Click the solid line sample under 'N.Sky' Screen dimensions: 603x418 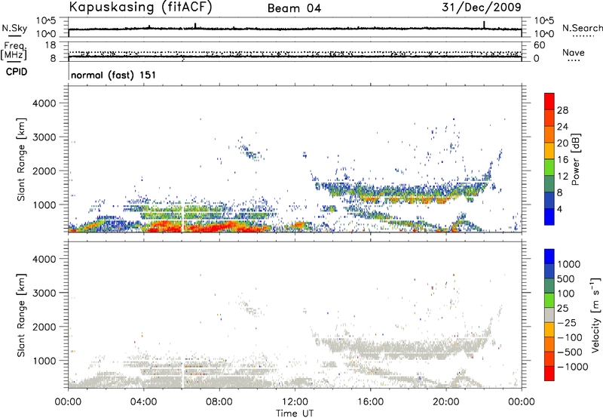pyautogui.click(x=14, y=36)
